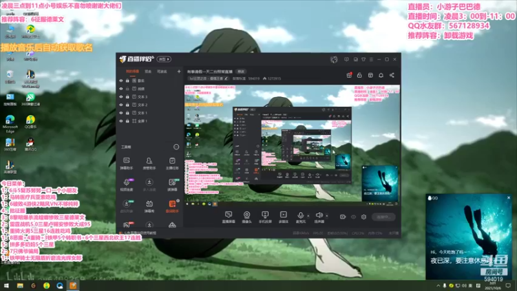517x291 pixels.
Task: Open settings gear beside 歌词助手 tool
Action: click(x=178, y=200)
